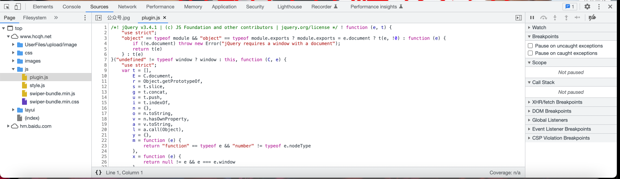Enable Pause on uncaught exceptions
Image resolution: width=620 pixels, height=179 pixels.
point(530,46)
